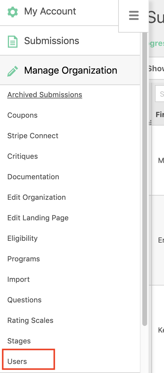Toggle the hamburger menu button

coord(134,15)
